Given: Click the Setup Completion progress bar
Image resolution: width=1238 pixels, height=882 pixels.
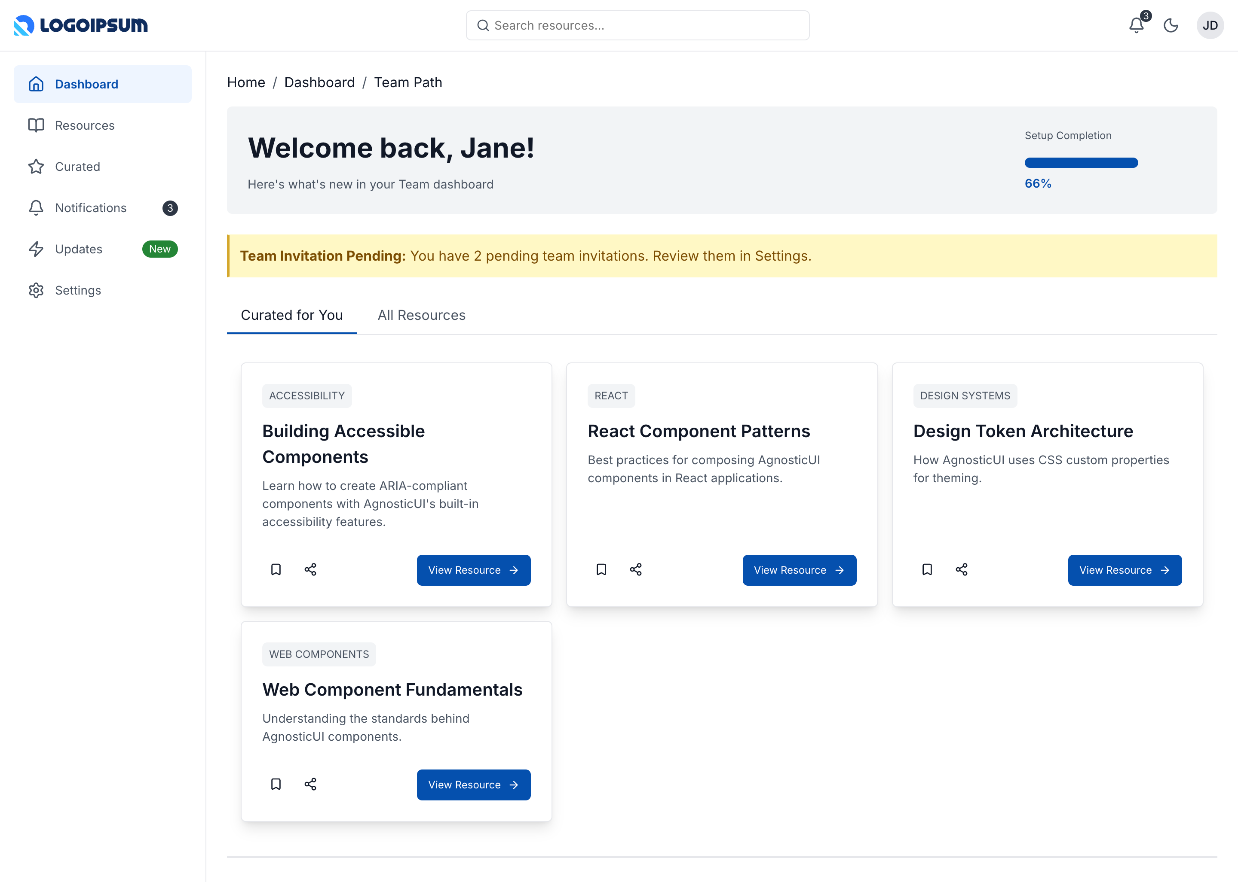Looking at the screenshot, I should [1081, 163].
